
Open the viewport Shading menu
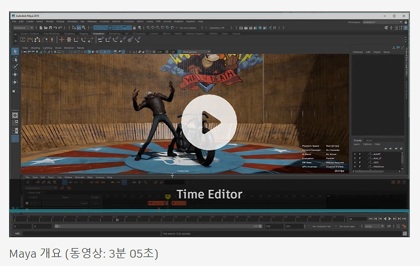(x=35, y=48)
